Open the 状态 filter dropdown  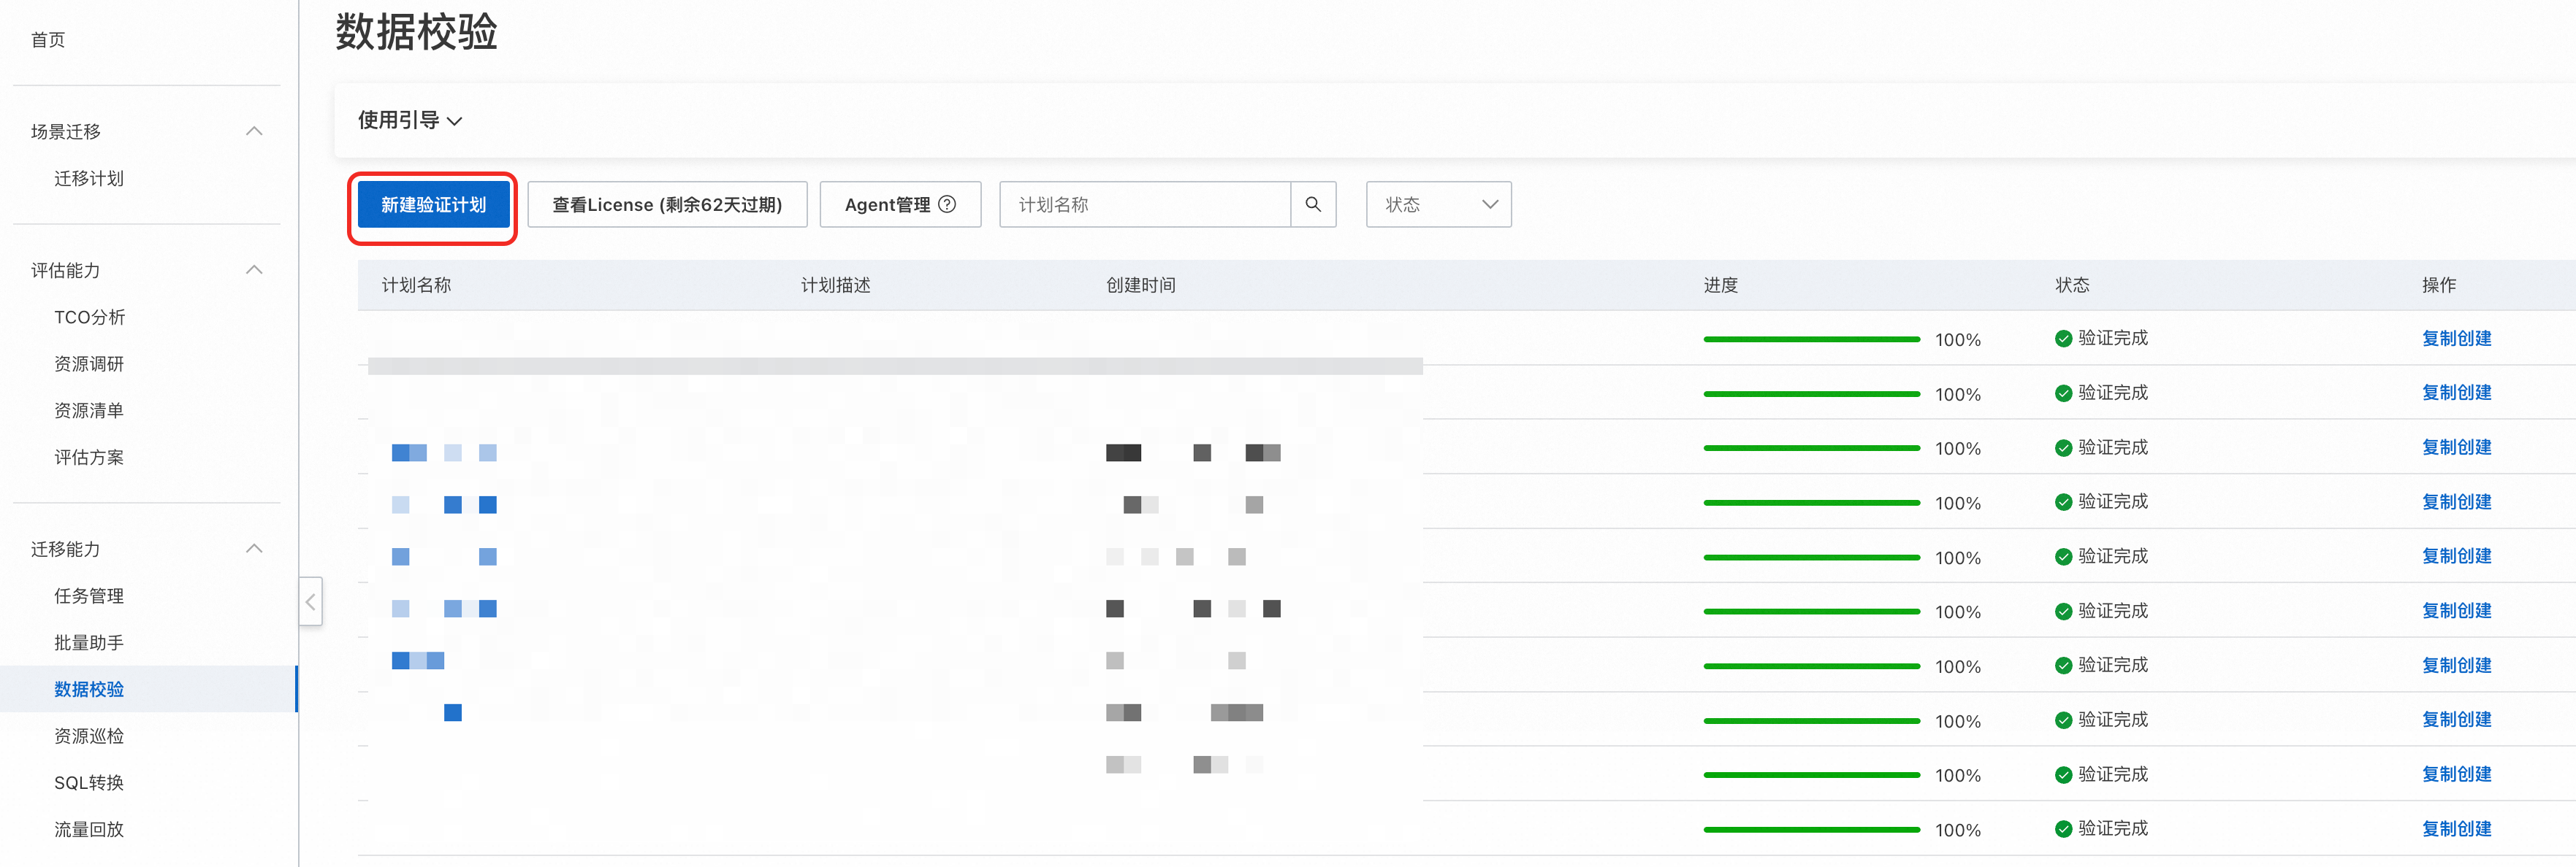tap(1438, 204)
